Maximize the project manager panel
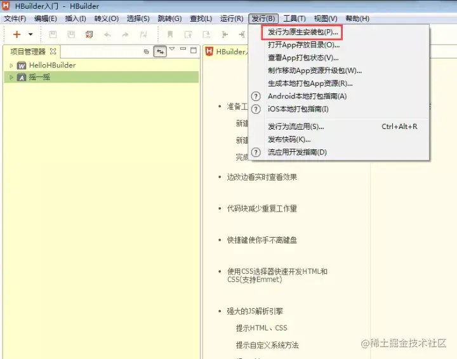The image size is (457, 359). pyautogui.click(x=194, y=50)
